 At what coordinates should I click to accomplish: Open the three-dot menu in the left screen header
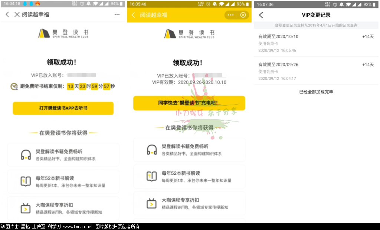117,14
